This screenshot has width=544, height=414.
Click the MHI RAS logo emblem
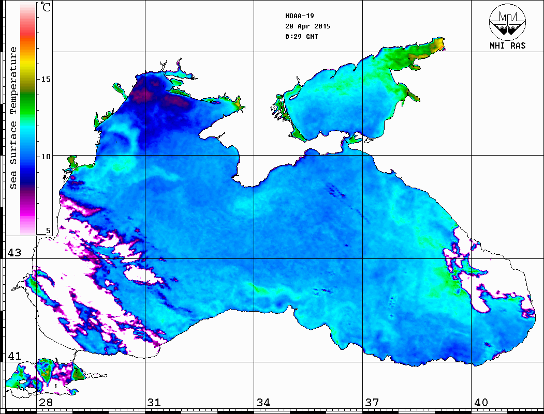[x=507, y=22]
